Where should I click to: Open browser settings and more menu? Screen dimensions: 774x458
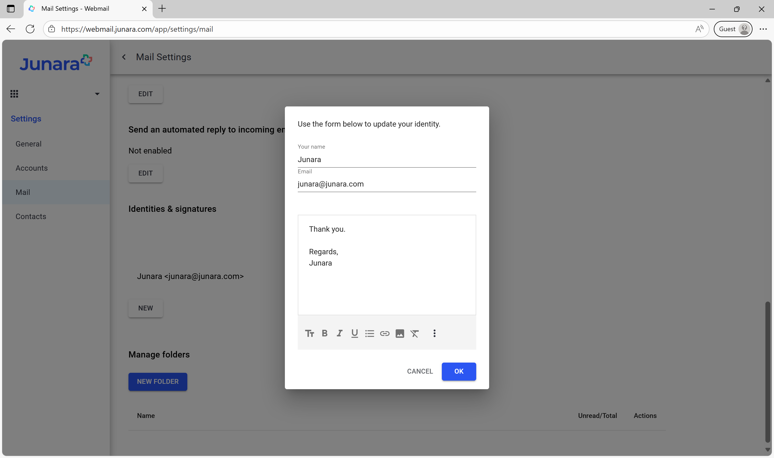[x=763, y=29]
